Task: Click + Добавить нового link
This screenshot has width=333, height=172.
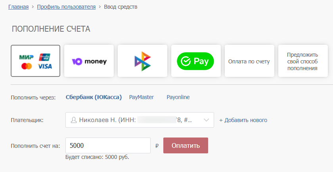Action: pyautogui.click(x=243, y=120)
